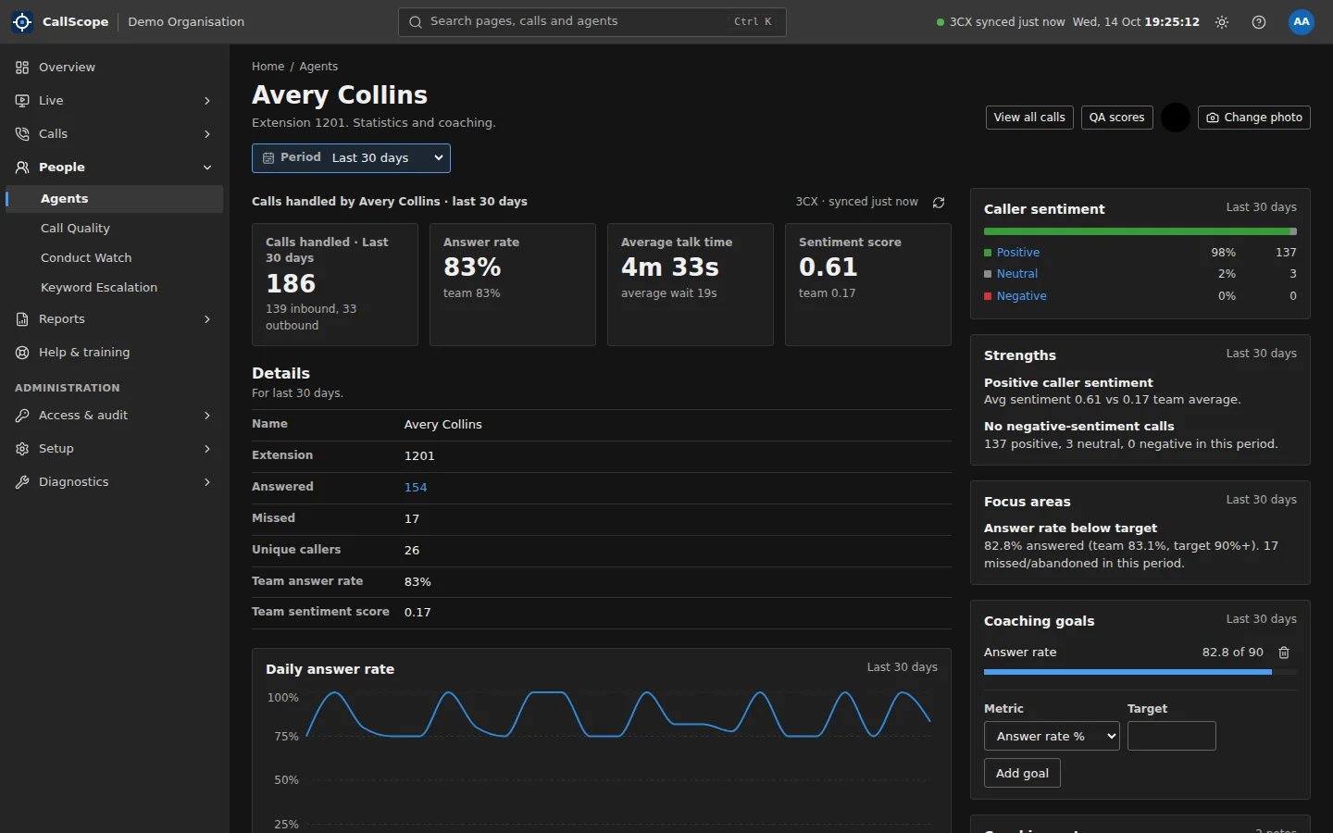Image resolution: width=1333 pixels, height=833 pixels.
Task: Click the View all calls button
Action: (x=1029, y=118)
